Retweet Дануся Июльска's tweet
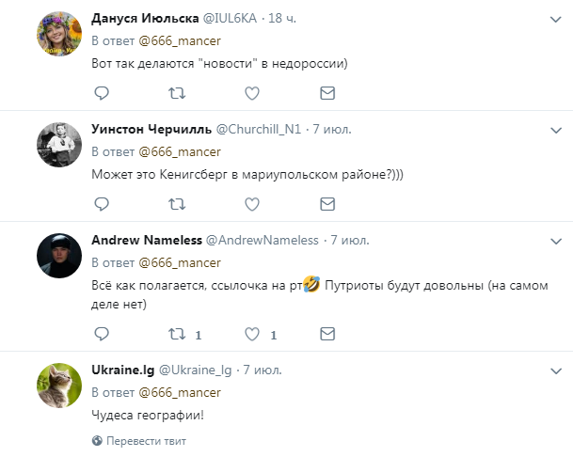Screen dimensions: 573x457 pos(176,93)
